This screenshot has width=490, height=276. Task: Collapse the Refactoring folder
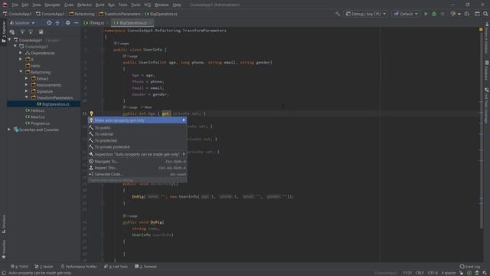click(x=21, y=72)
